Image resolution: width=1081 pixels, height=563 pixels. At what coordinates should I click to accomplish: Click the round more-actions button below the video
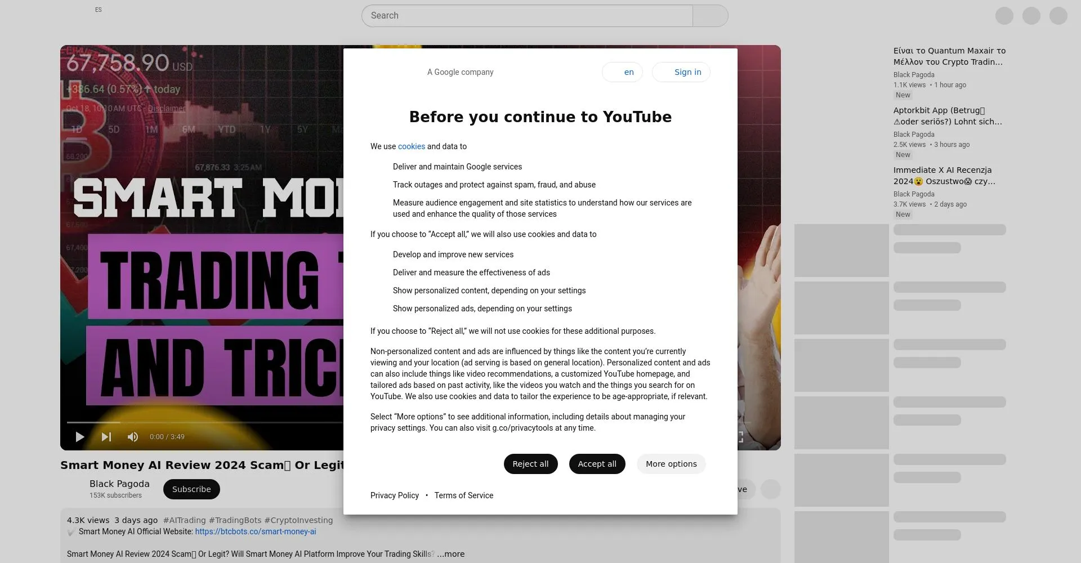(771, 489)
